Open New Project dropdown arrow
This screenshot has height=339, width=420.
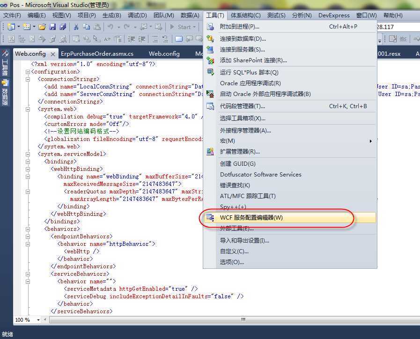pyautogui.click(x=18, y=27)
